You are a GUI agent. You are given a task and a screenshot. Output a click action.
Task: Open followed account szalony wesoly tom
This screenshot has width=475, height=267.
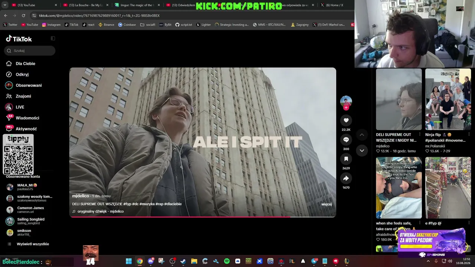tap(30, 198)
